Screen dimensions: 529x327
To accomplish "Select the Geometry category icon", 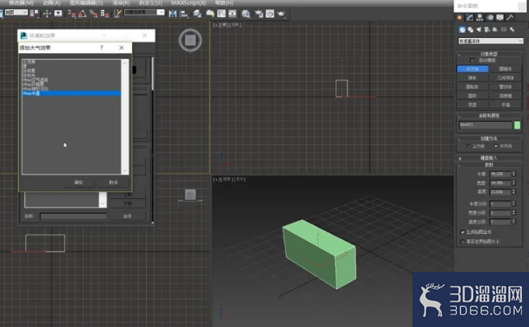I will pos(462,29).
